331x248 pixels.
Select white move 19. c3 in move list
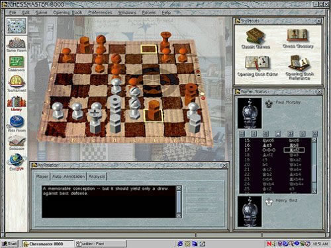(265, 159)
